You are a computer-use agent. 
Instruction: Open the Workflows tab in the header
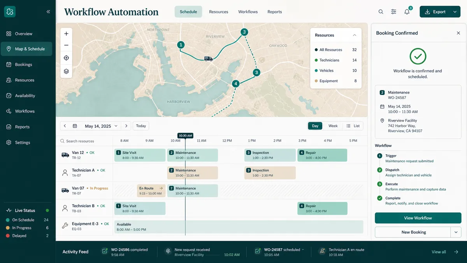tap(248, 12)
